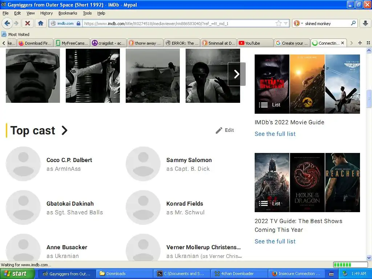Click Coco C.P. Dalbert's avatar placeholder

[23, 164]
